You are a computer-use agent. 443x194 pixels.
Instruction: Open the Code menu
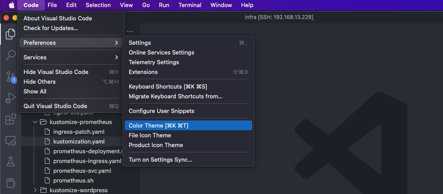coord(31,5)
